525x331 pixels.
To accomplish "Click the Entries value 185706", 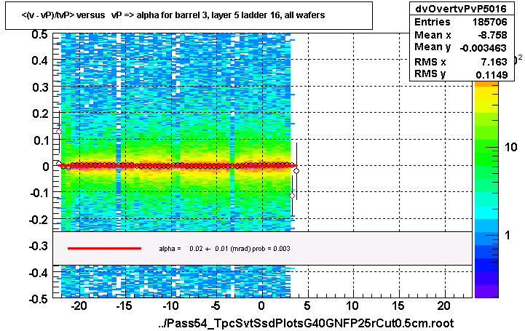I will [x=490, y=22].
